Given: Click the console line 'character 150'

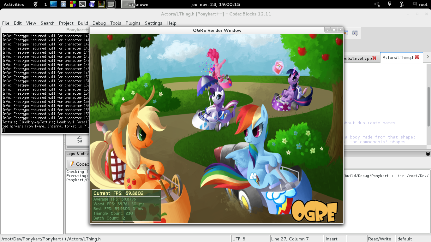Looking at the screenshot, I should click(x=46, y=77).
